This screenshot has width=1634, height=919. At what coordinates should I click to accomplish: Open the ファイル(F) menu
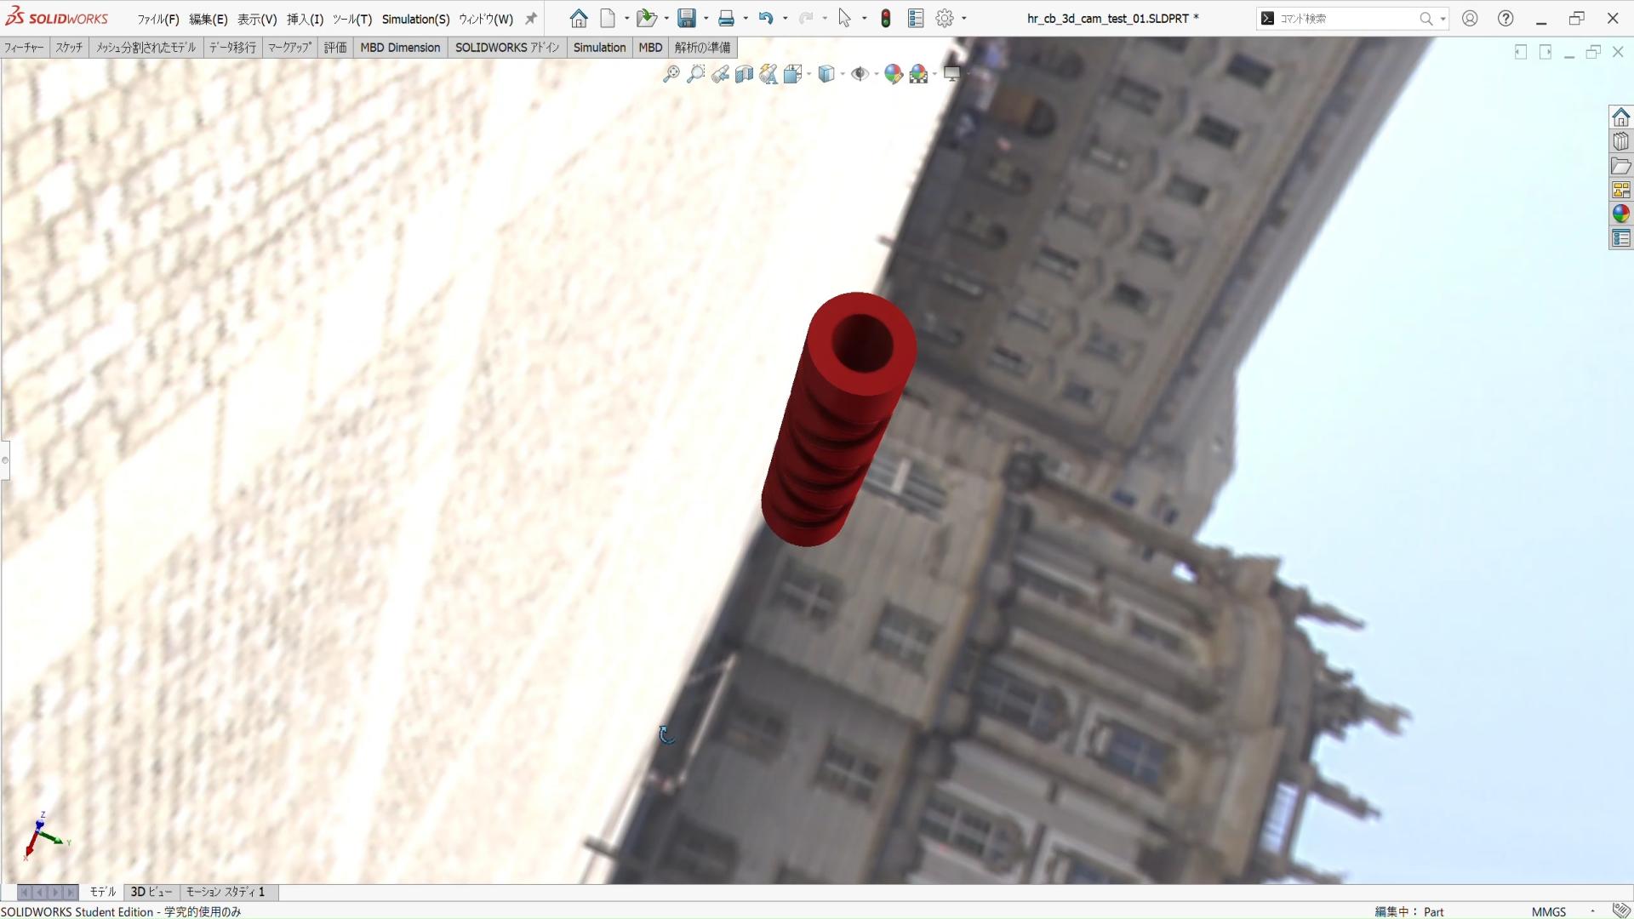tap(158, 19)
